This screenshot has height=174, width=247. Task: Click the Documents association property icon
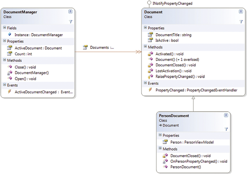tap(85, 47)
